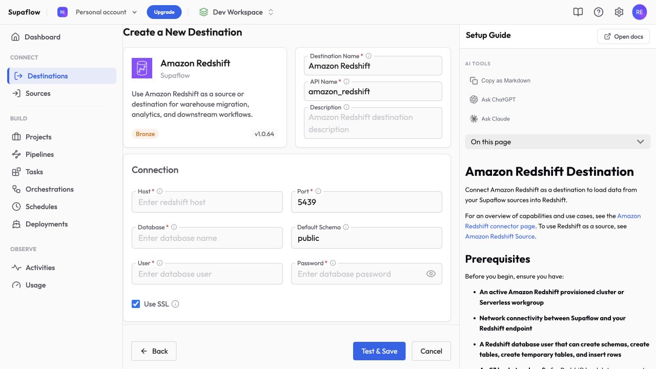This screenshot has height=369, width=656.
Task: Click the Copy as Markdown icon
Action: (x=474, y=80)
